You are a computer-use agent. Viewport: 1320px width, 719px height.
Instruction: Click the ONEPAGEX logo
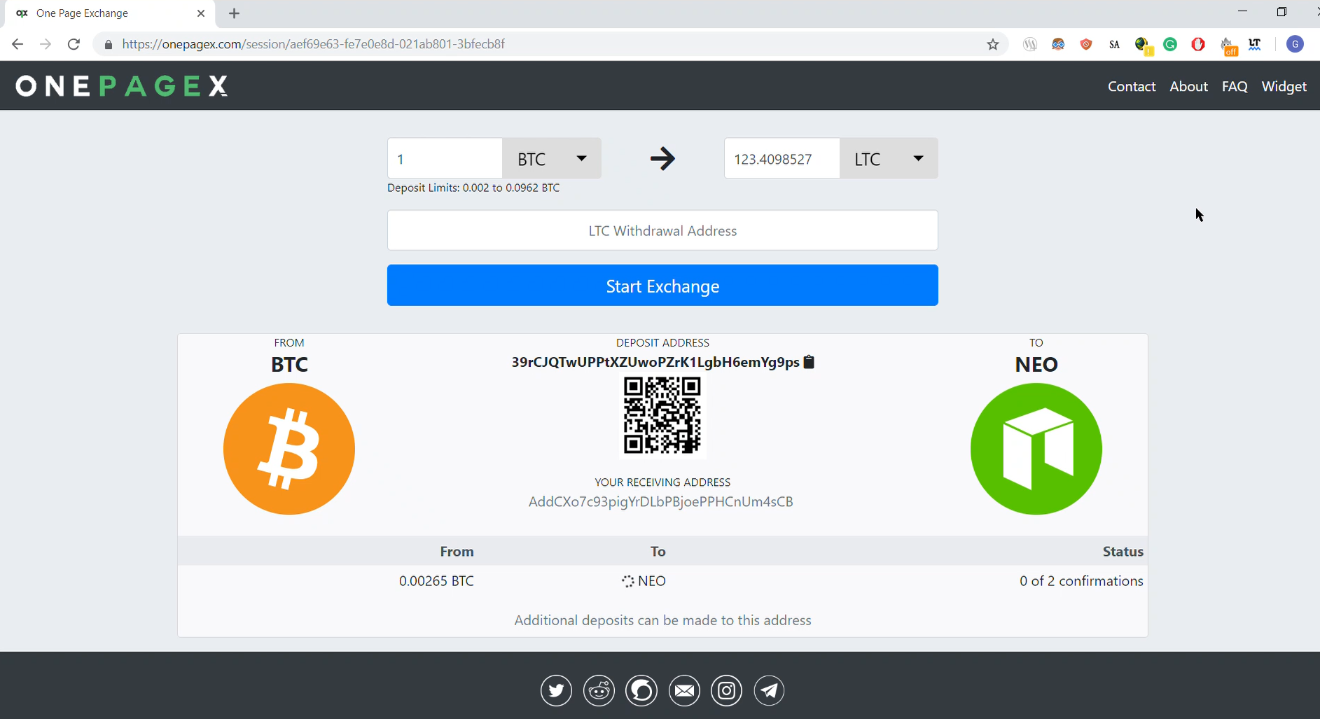click(x=122, y=86)
